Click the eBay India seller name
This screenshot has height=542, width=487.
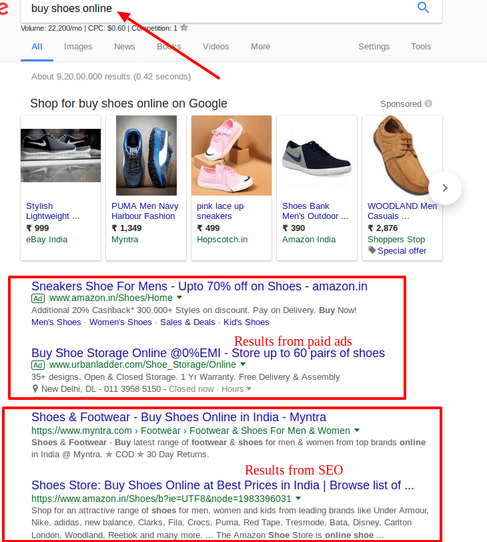coord(47,239)
